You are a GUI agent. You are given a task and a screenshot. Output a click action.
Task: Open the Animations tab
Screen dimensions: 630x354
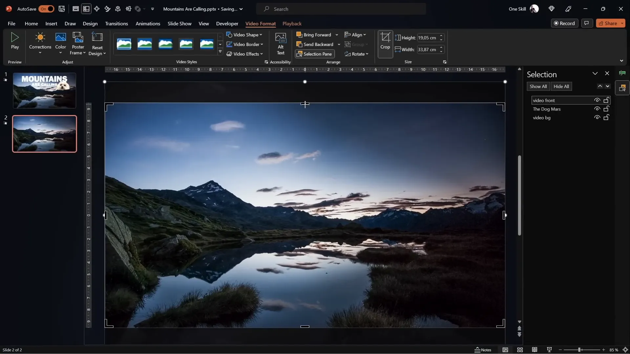click(148, 24)
